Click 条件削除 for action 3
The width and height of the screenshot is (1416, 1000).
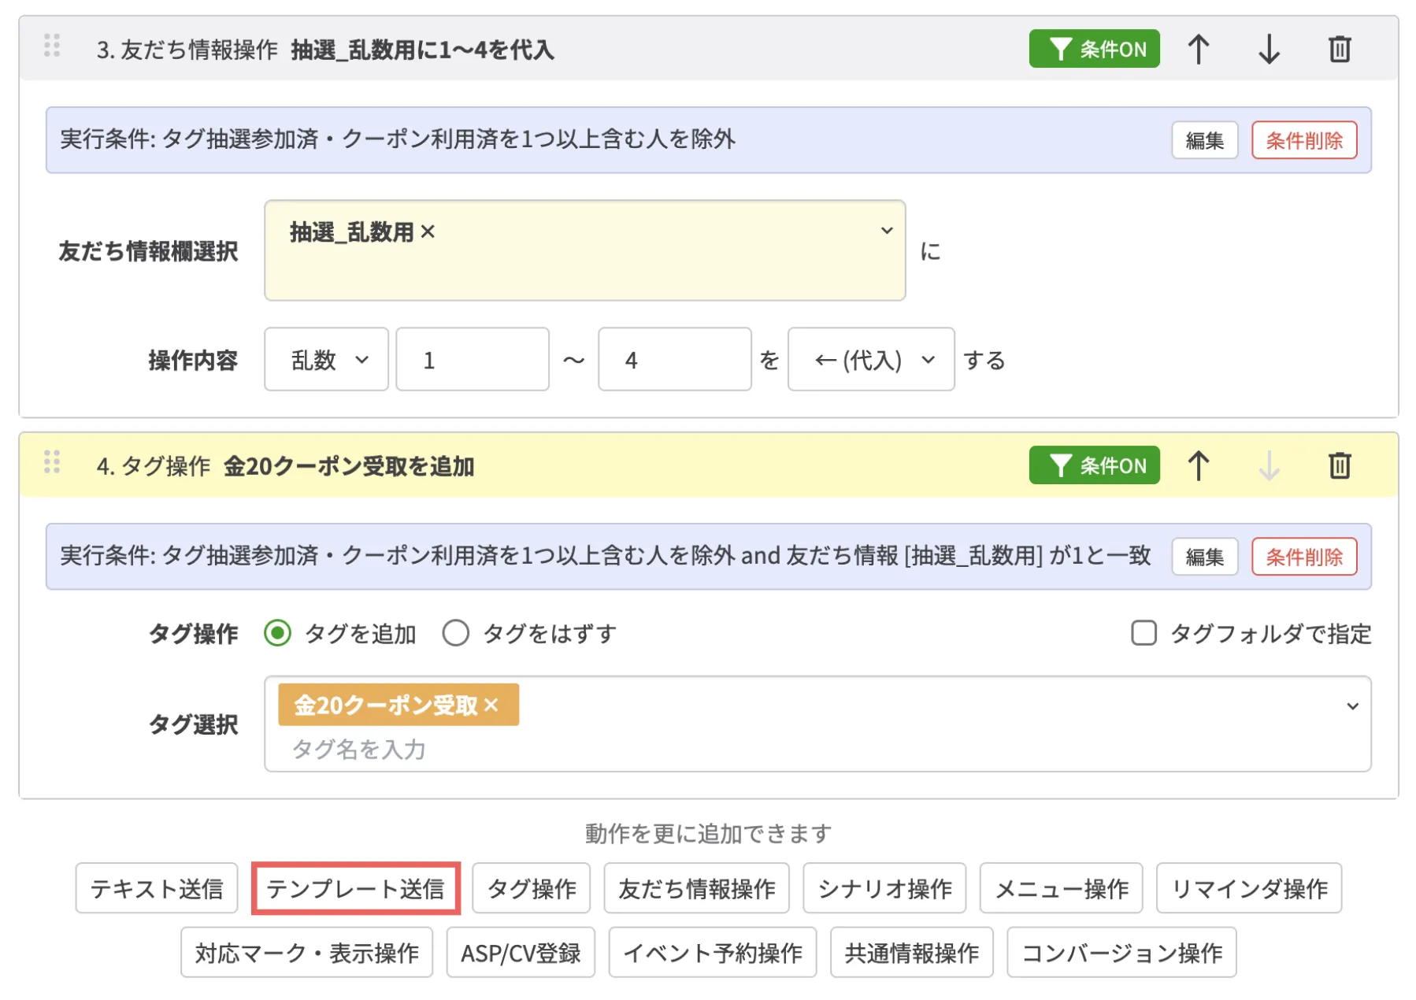pos(1304,140)
